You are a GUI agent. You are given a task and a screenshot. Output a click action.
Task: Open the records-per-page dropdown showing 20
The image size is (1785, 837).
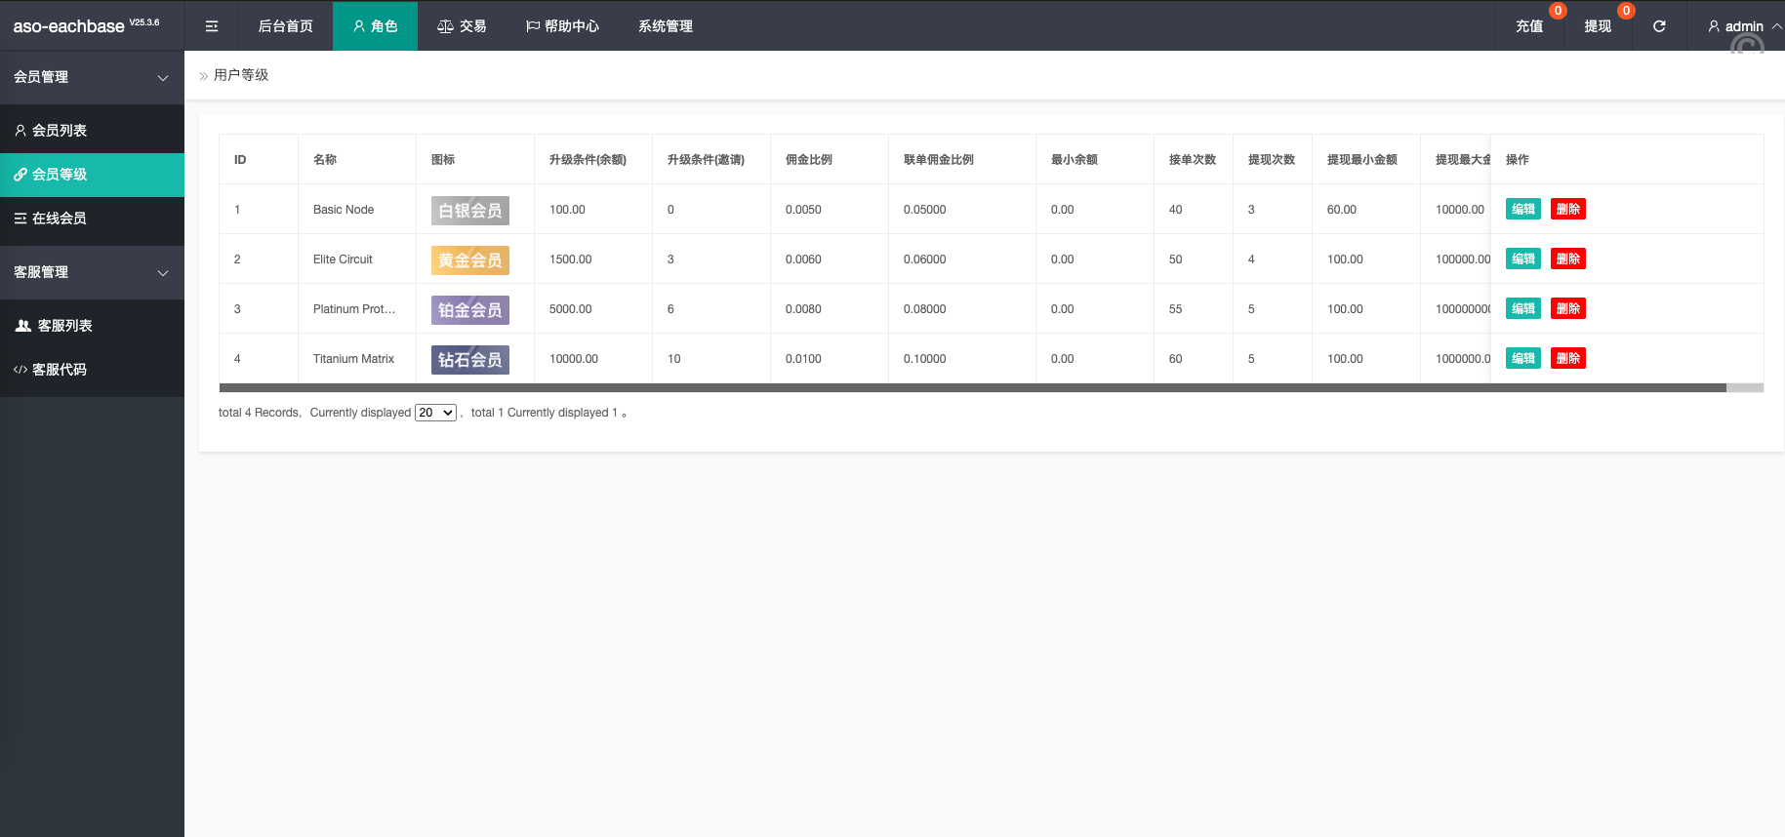coord(435,413)
